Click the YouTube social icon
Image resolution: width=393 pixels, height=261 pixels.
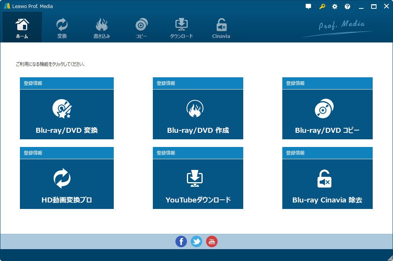click(x=212, y=241)
